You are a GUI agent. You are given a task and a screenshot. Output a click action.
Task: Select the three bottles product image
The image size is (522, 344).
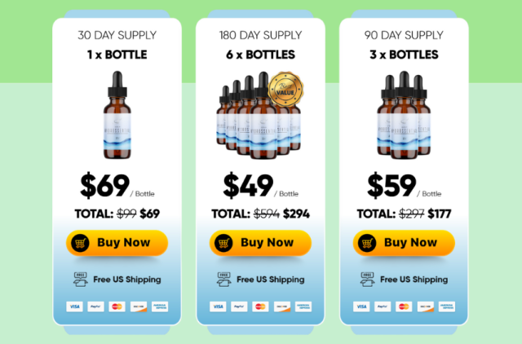(404, 115)
